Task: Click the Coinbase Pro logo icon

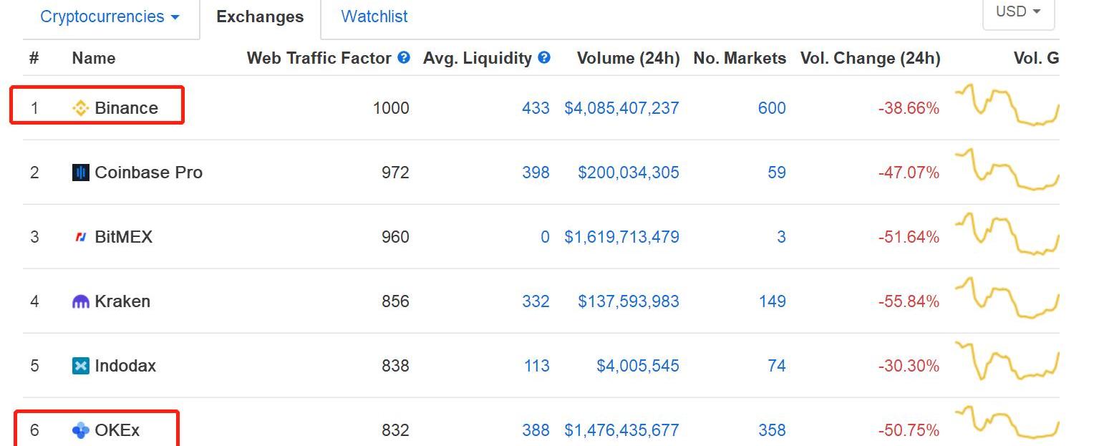Action: [81, 173]
